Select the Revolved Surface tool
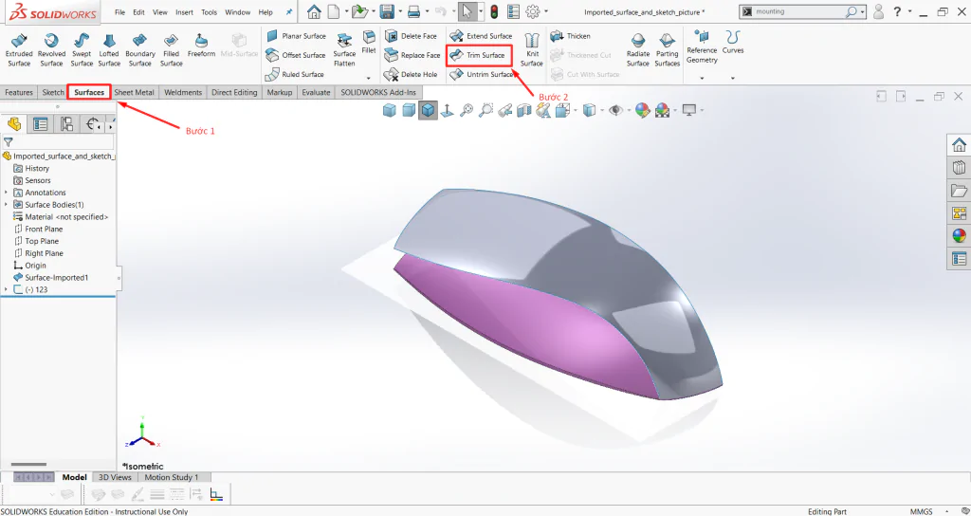 51,49
